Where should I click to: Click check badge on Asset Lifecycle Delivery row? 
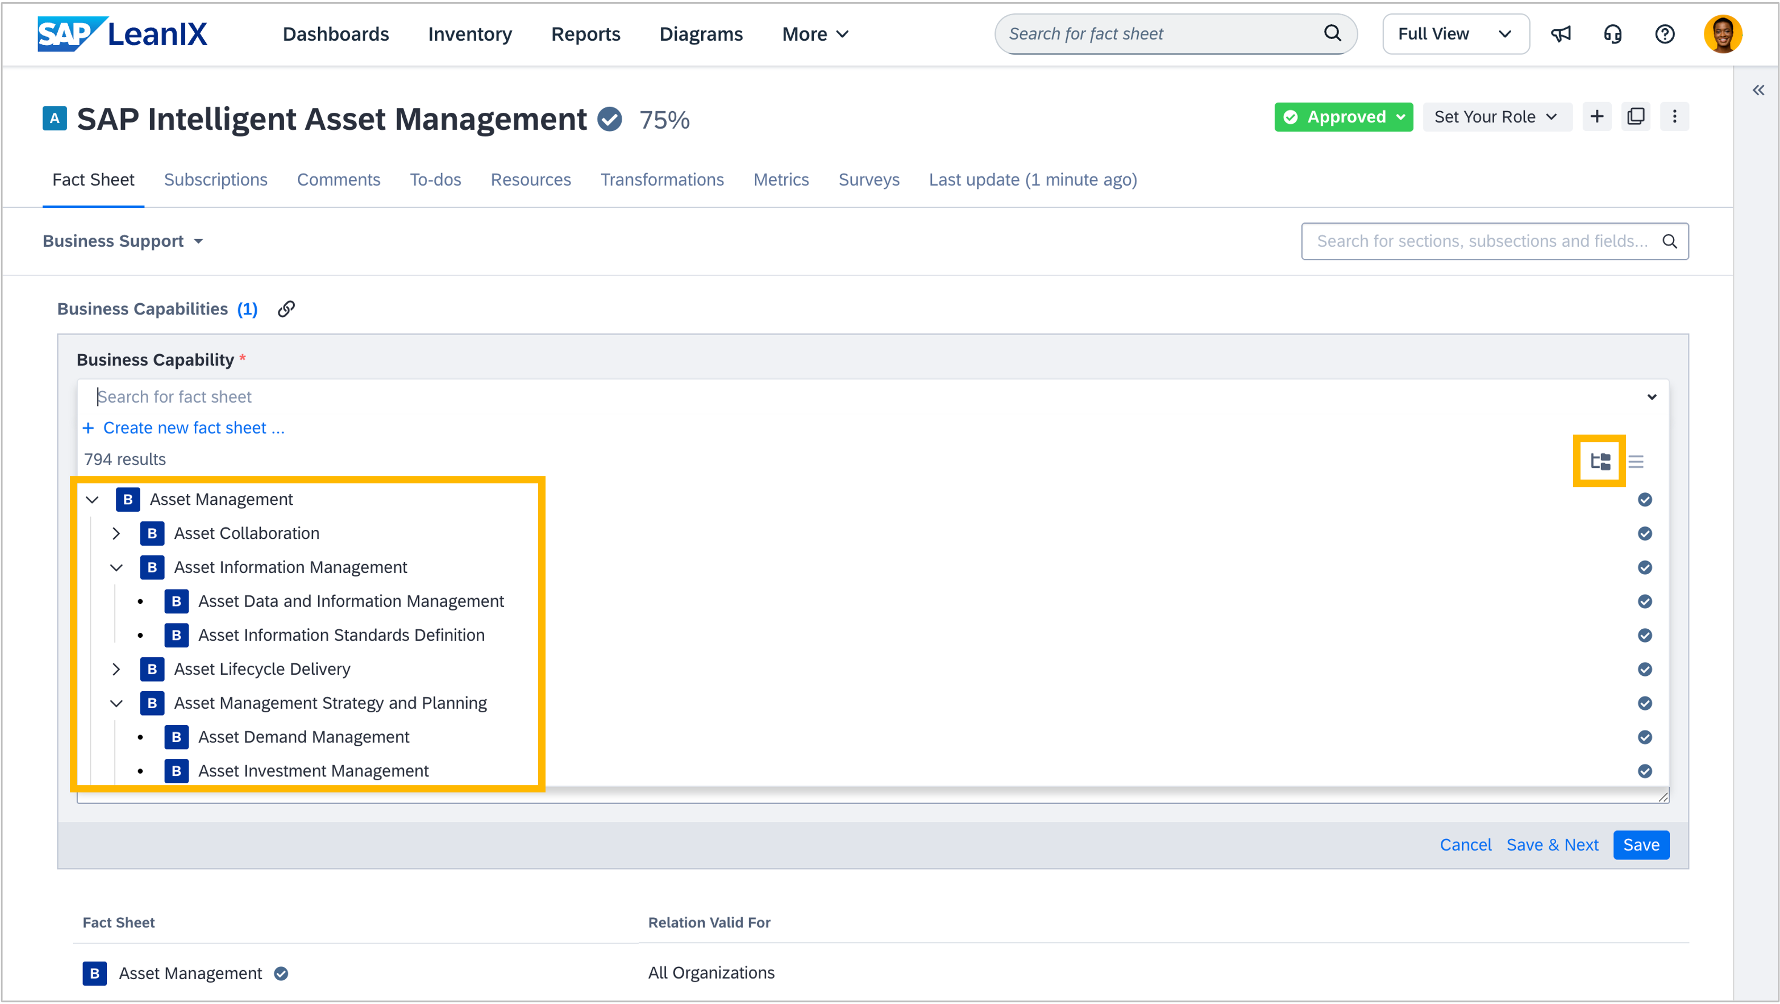pos(1645,670)
